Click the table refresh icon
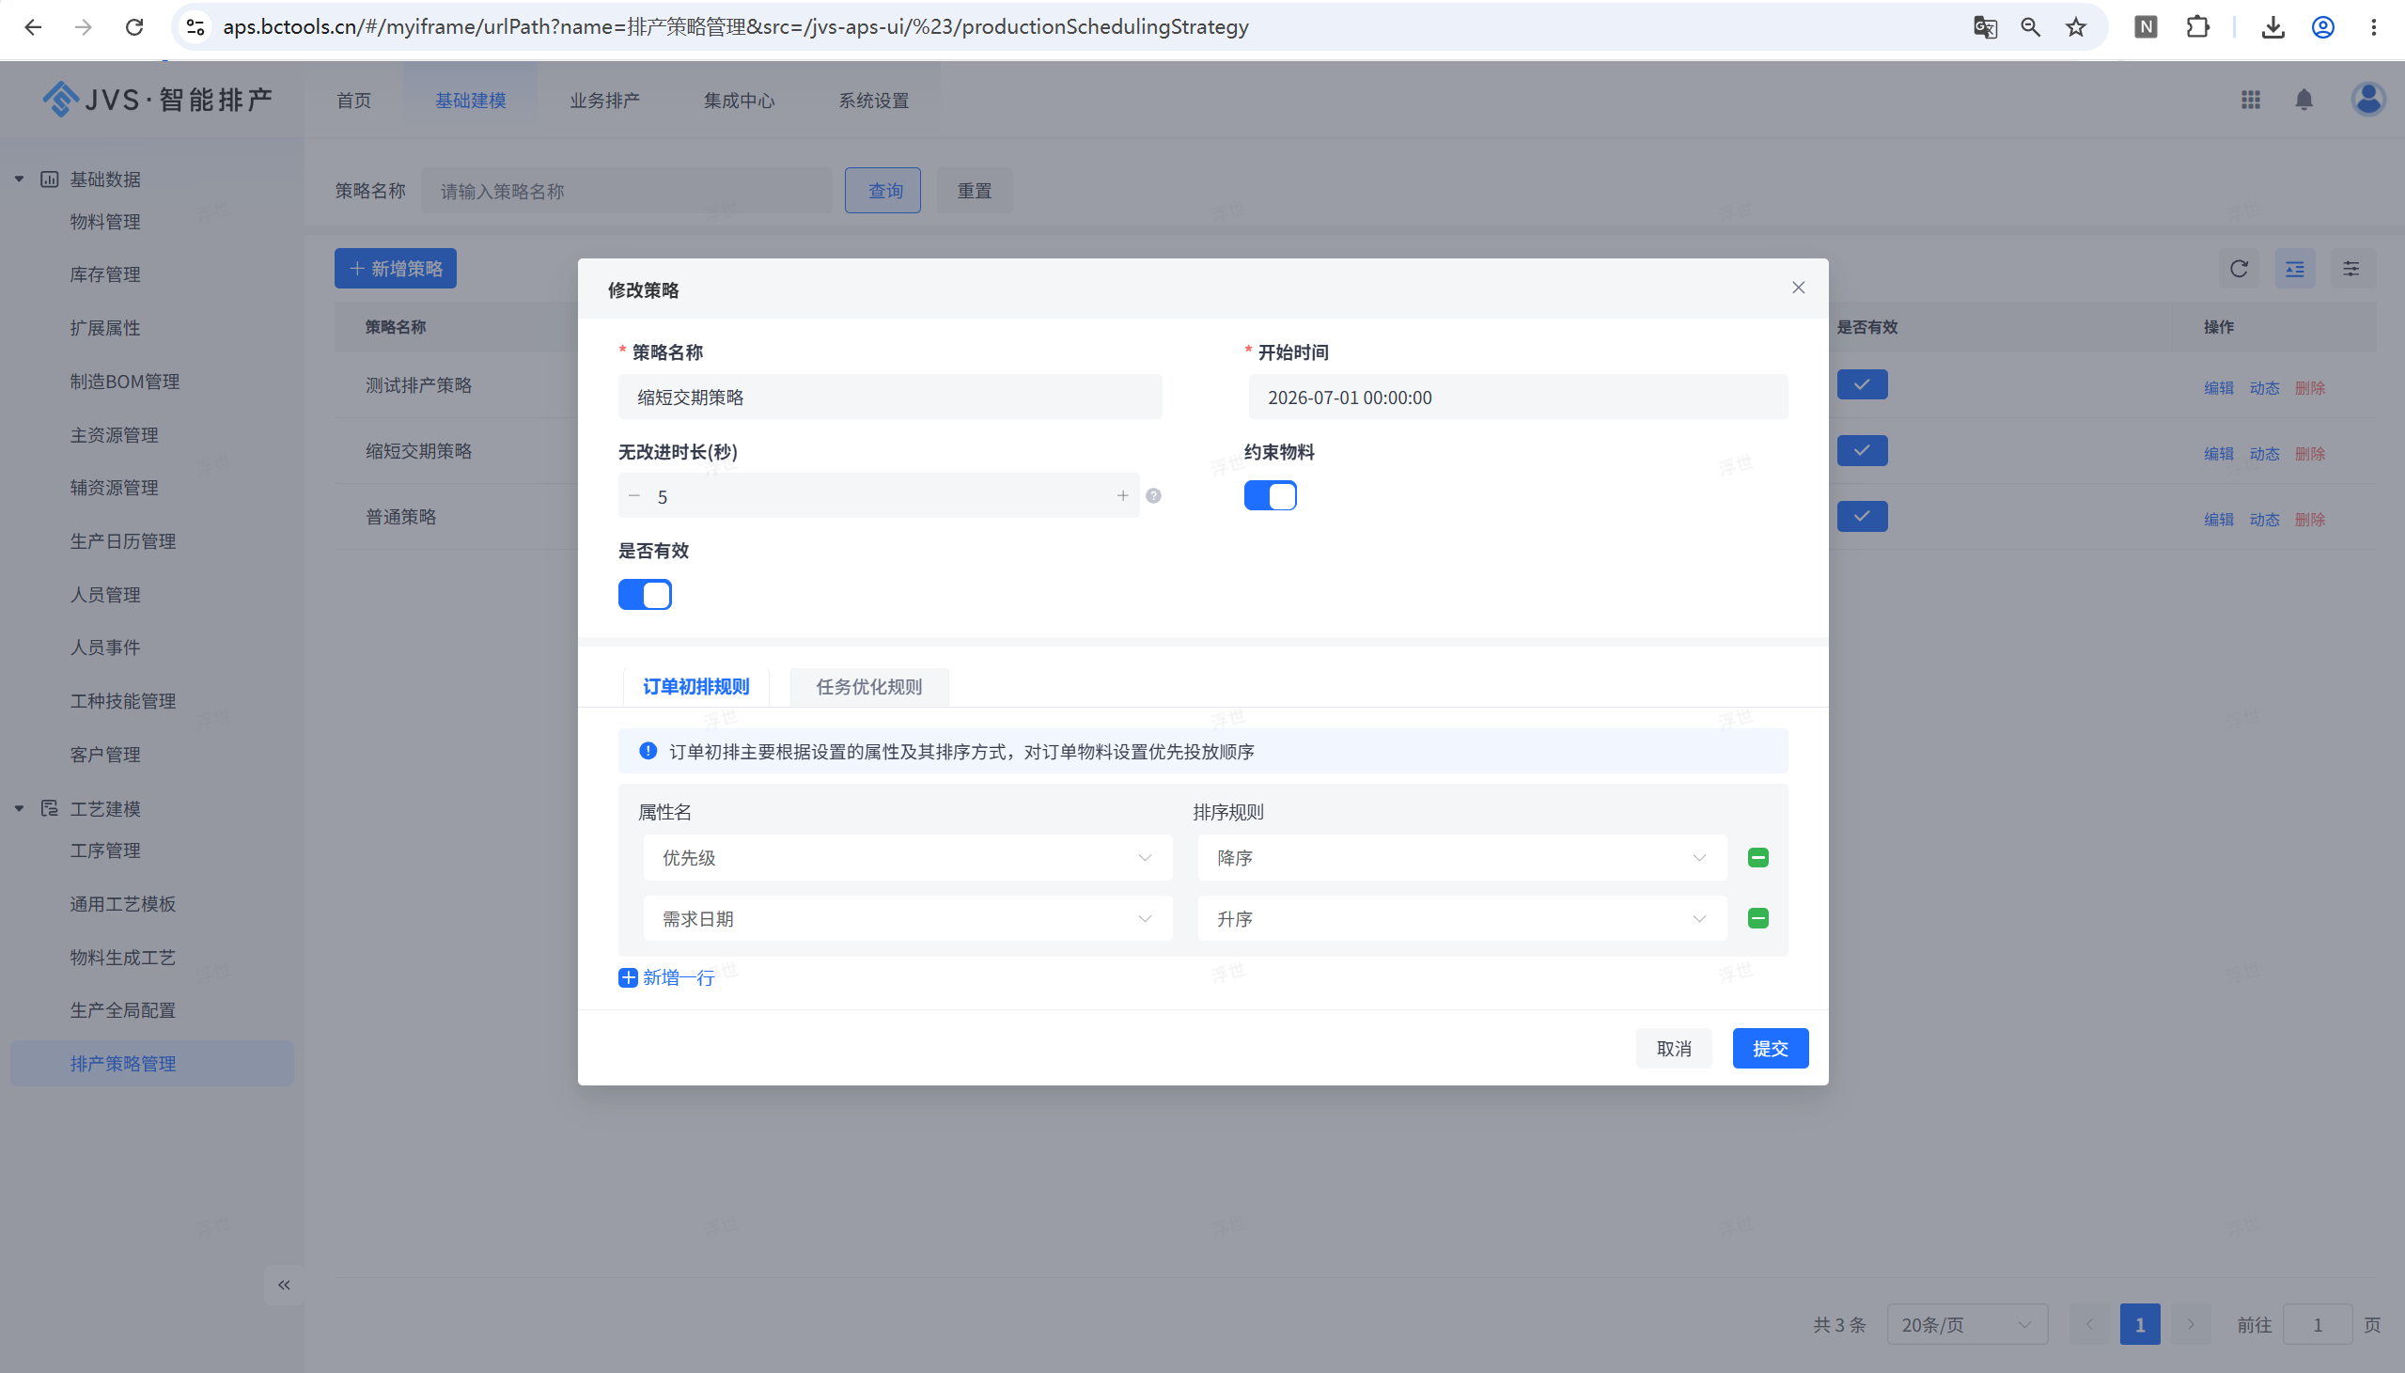 click(x=2238, y=270)
